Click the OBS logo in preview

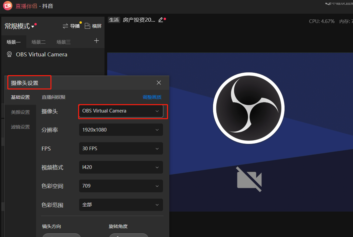pyautogui.click(x=249, y=108)
